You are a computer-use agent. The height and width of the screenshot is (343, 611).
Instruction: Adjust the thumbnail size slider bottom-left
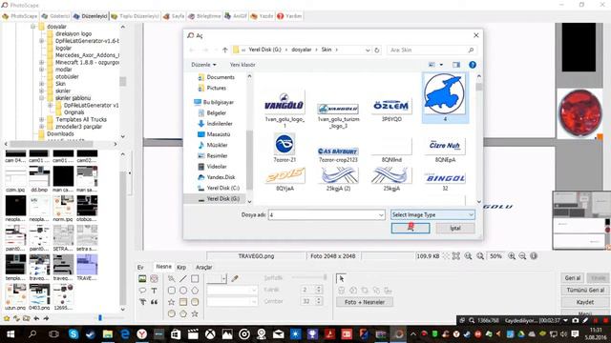click(x=99, y=318)
